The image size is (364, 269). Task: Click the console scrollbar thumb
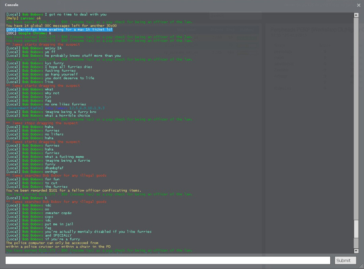[356, 229]
